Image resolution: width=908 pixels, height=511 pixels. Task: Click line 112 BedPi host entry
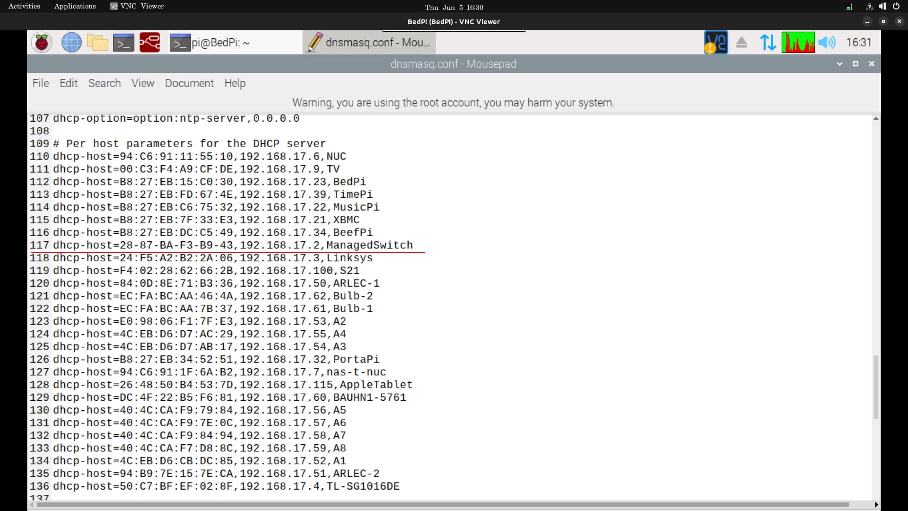coord(210,182)
